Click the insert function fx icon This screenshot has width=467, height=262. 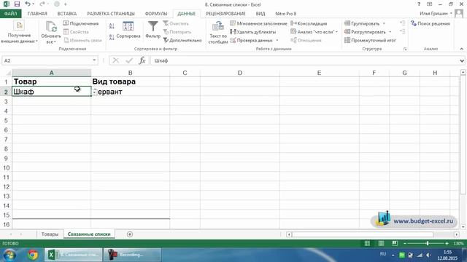[142, 60]
